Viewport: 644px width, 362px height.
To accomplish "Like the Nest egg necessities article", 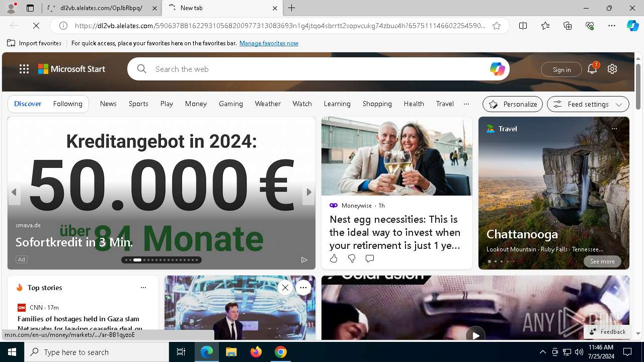I will pyautogui.click(x=334, y=258).
